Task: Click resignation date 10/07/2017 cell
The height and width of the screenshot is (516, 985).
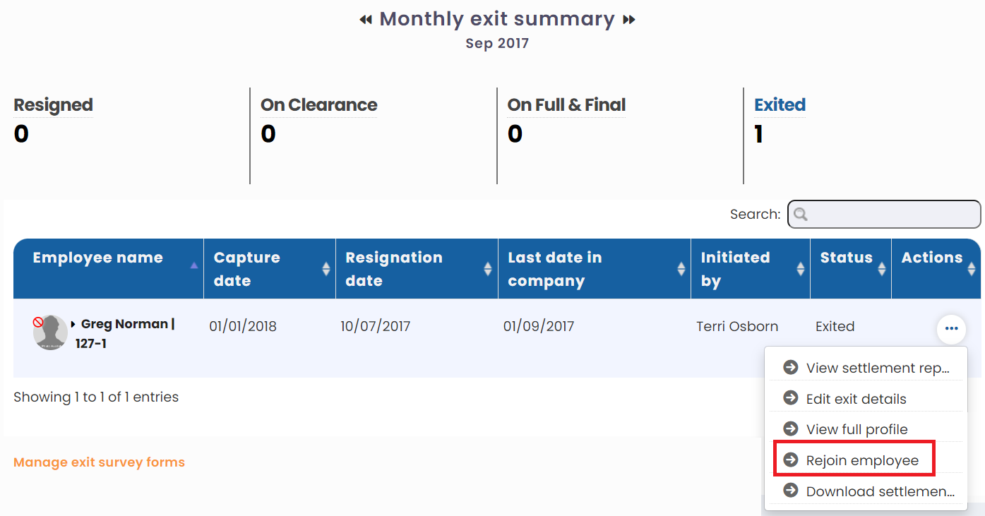Action: pyautogui.click(x=375, y=327)
